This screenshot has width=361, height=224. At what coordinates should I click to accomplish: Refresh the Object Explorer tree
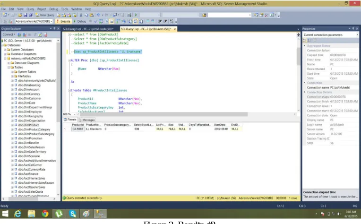tap(40, 35)
